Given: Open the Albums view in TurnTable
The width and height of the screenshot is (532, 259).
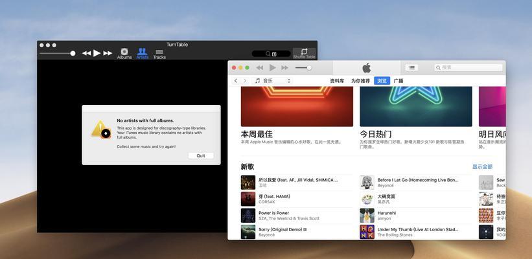Looking at the screenshot, I should pos(124,54).
